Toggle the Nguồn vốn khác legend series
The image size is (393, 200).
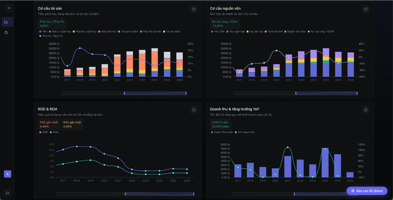295,31
